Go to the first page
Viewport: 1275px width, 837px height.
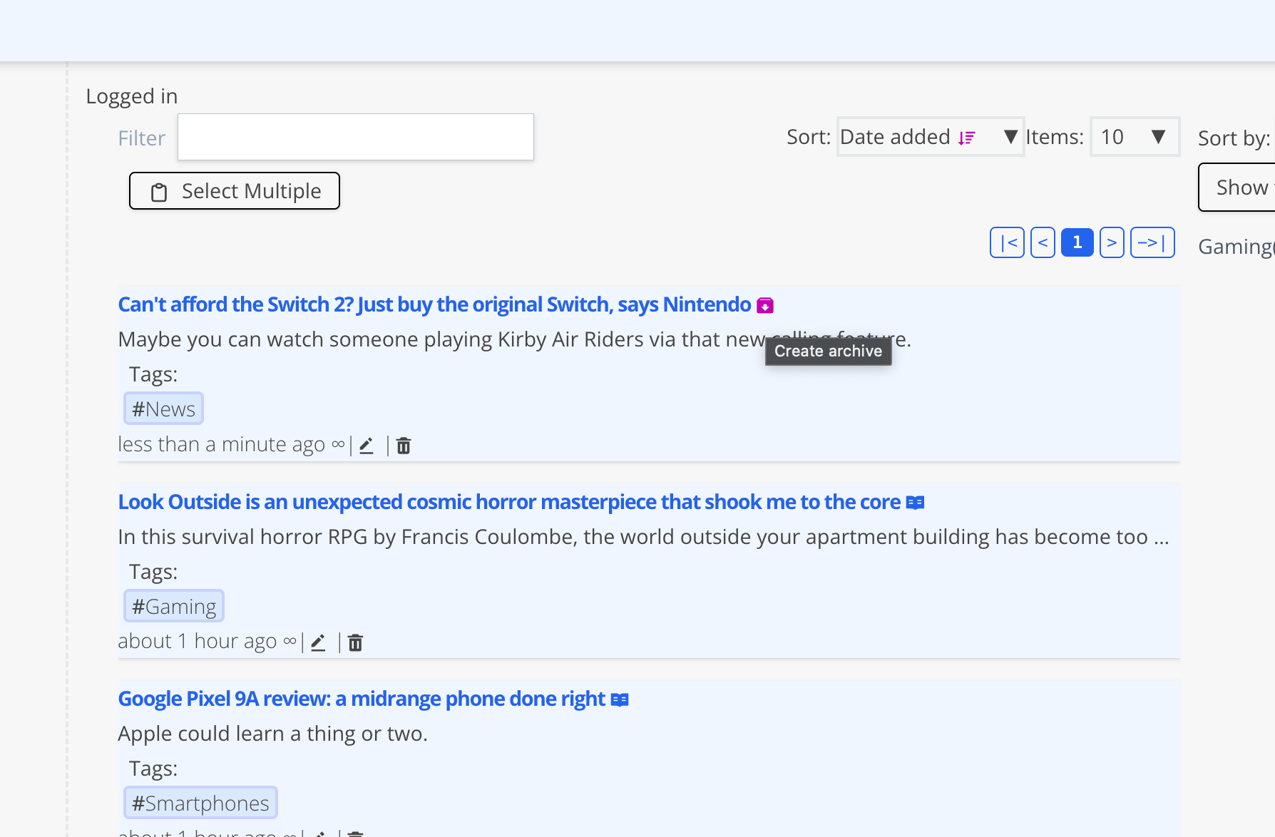coord(1007,242)
